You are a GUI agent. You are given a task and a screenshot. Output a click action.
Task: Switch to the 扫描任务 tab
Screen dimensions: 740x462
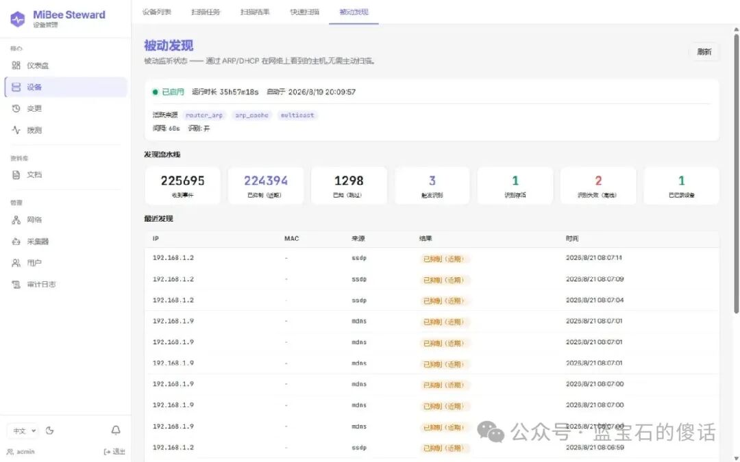(x=206, y=12)
